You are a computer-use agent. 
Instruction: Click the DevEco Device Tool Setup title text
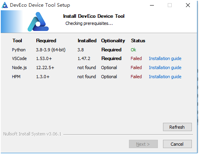coord(40,5)
